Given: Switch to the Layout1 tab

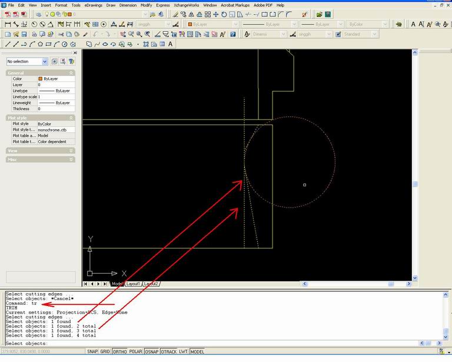Looking at the screenshot, I should click(133, 284).
